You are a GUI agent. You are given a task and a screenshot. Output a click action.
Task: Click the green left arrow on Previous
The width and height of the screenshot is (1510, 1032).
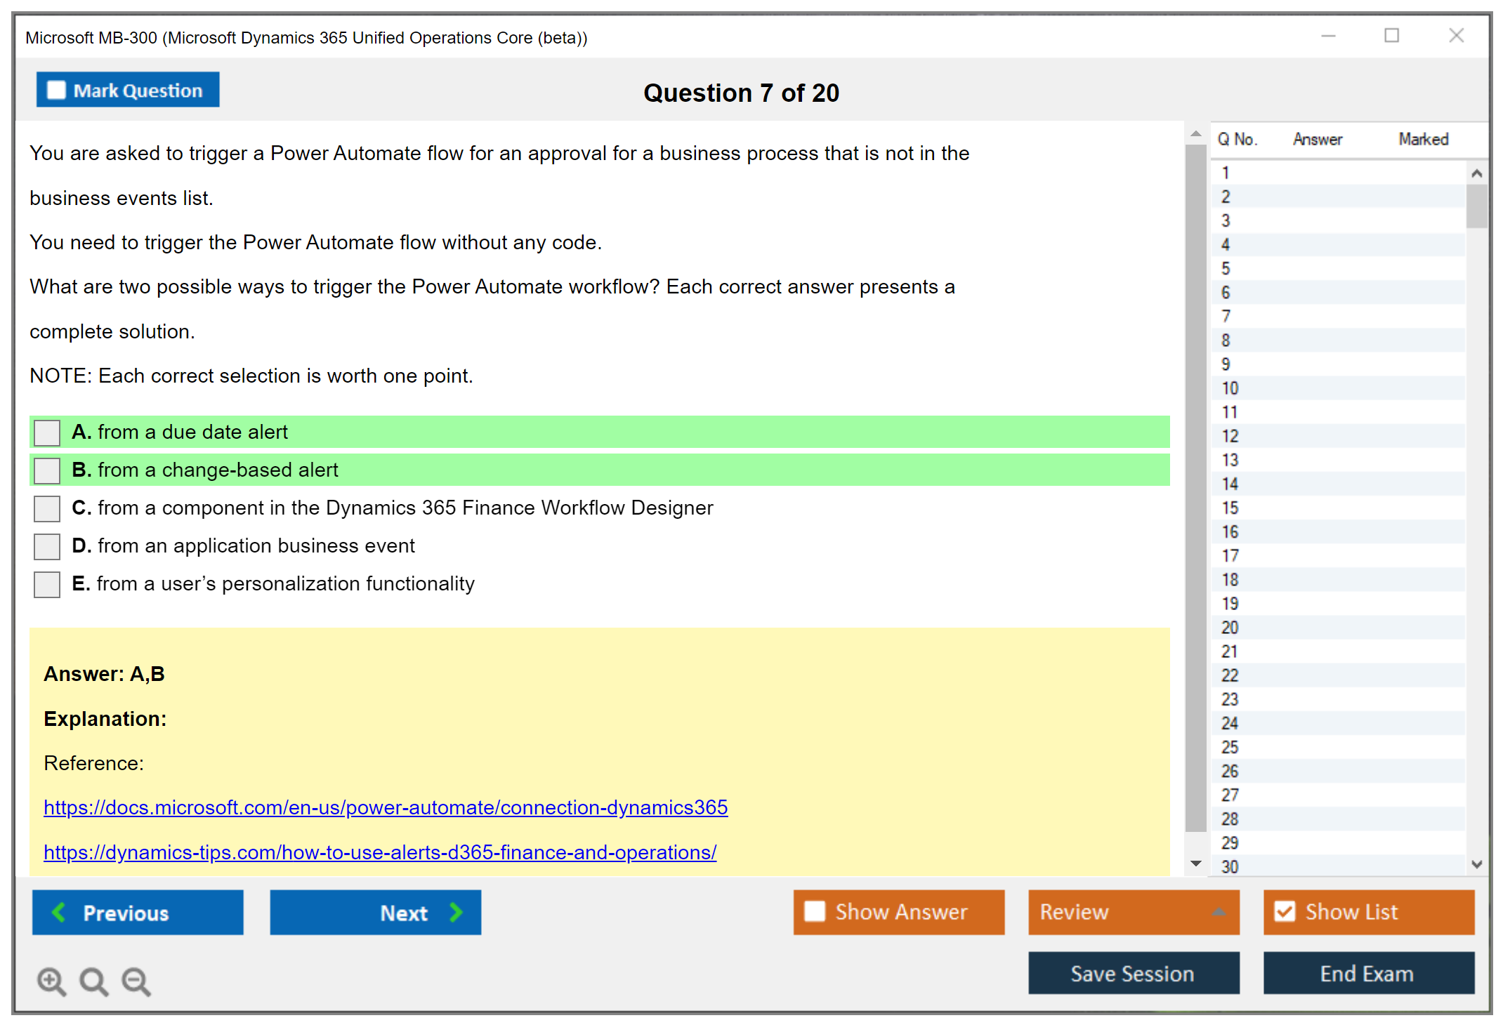[x=59, y=912]
